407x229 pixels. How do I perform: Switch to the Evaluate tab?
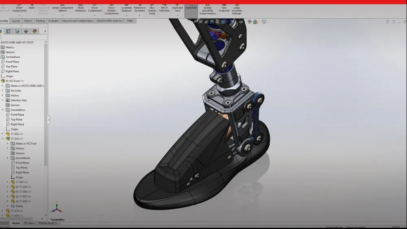(53, 21)
